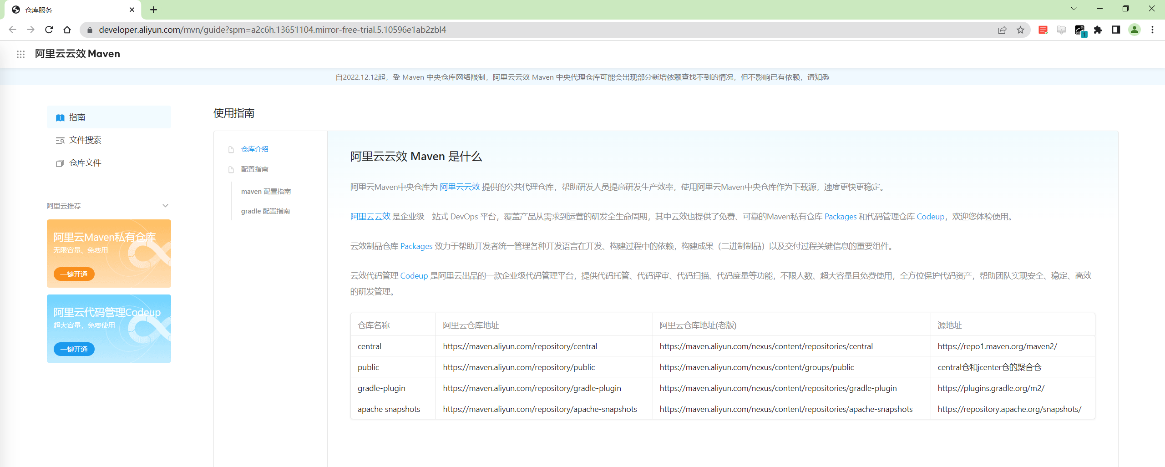Open the tab search chevron
Image resolution: width=1165 pixels, height=467 pixels.
click(1074, 9)
